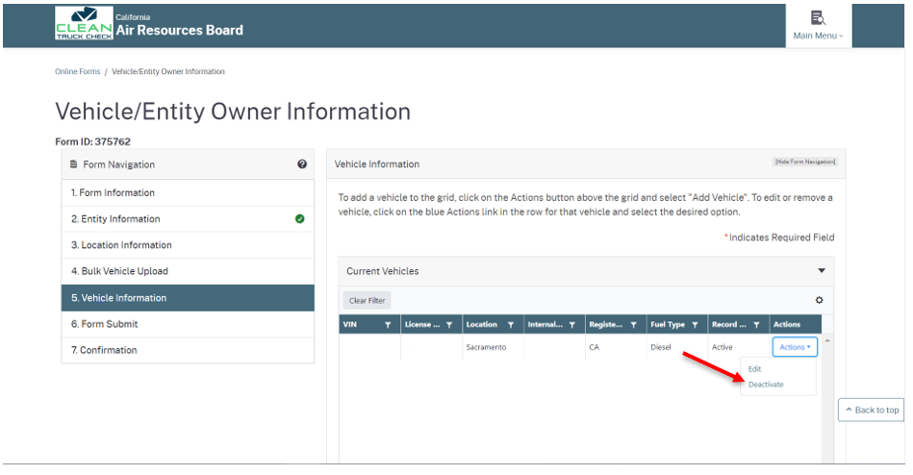913x475 pixels.
Task: Select Edit from Actions menu
Action: tap(754, 369)
